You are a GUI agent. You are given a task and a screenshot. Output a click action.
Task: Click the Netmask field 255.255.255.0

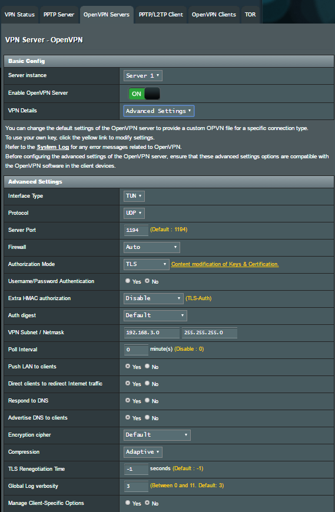pos(209,333)
